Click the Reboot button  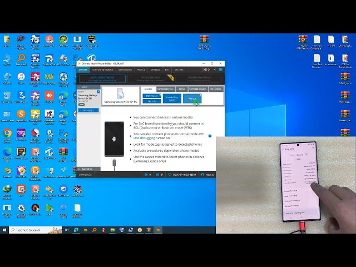(x=192, y=98)
